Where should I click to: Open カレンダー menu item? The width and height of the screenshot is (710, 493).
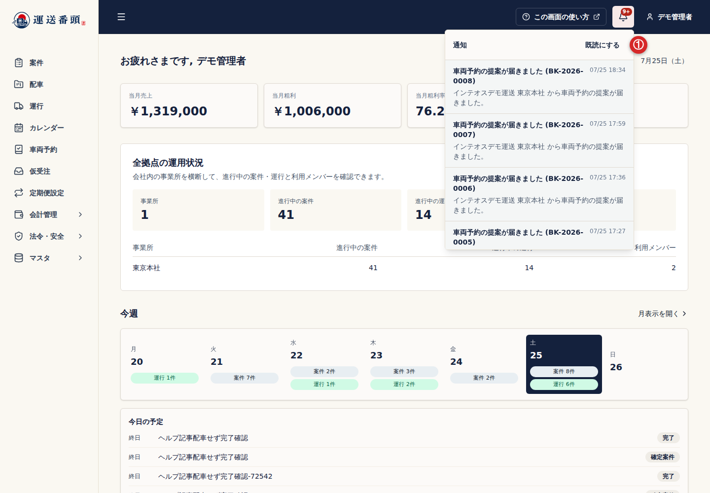tap(49, 128)
